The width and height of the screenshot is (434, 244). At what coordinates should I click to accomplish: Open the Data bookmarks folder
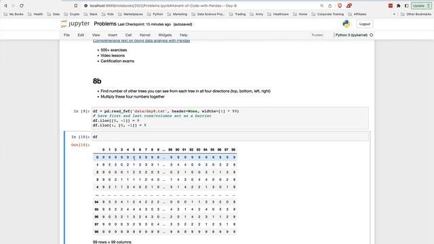coord(54,14)
